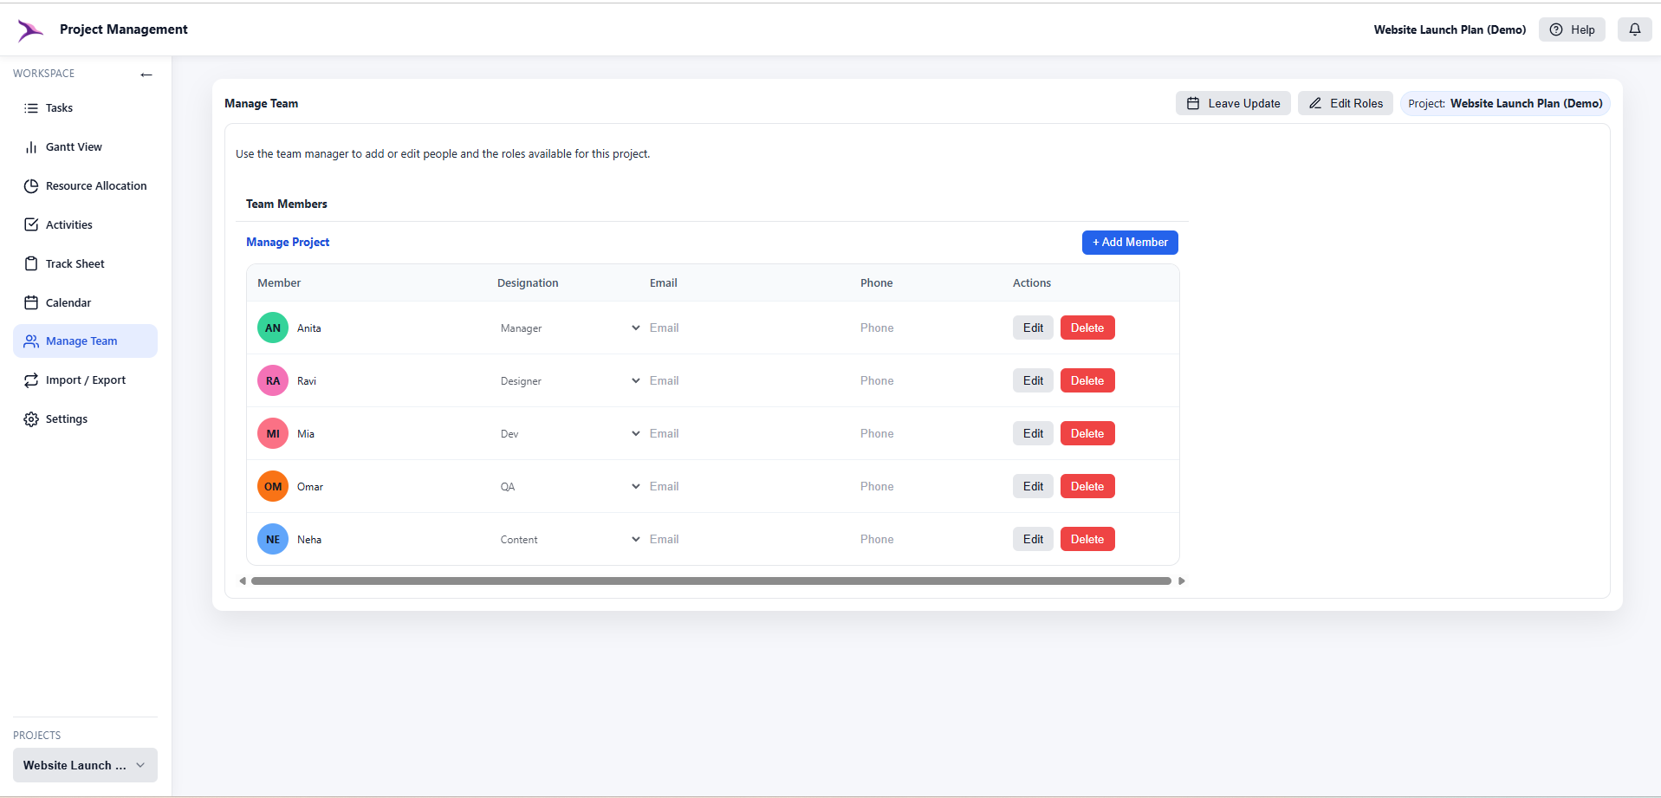Open the Website Launch project selector
Viewport: 1661px width, 798px height.
pos(84,765)
